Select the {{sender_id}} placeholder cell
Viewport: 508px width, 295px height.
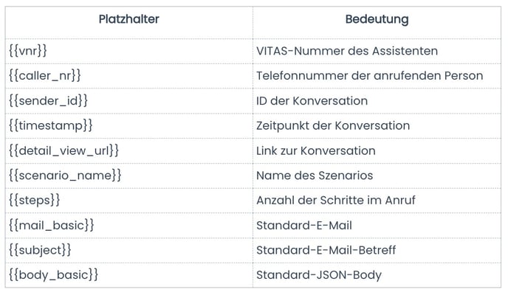pyautogui.click(x=48, y=101)
